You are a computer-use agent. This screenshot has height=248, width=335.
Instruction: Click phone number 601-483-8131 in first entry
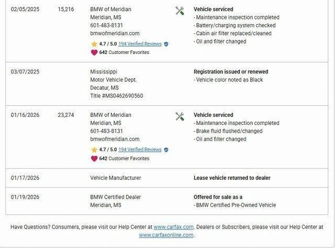106,25
